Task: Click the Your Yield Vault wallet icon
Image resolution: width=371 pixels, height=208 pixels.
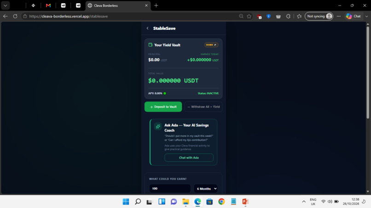Action: (x=150, y=45)
